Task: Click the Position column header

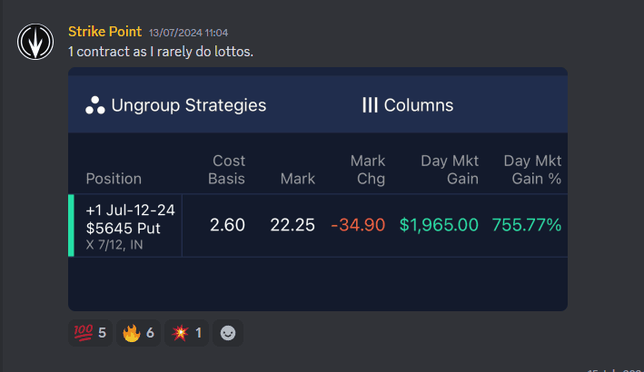Action: tap(114, 179)
